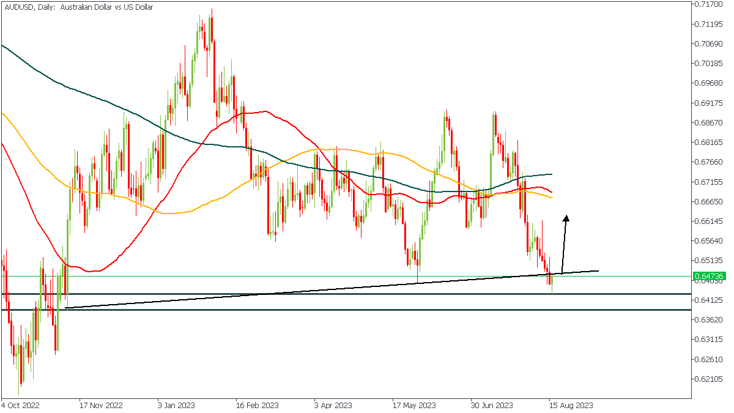The height and width of the screenshot is (413, 734).
Task: Select the black upward arrow head
Action: click(566, 218)
